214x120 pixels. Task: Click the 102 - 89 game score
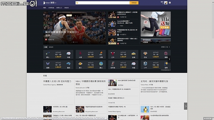(x=58, y=55)
